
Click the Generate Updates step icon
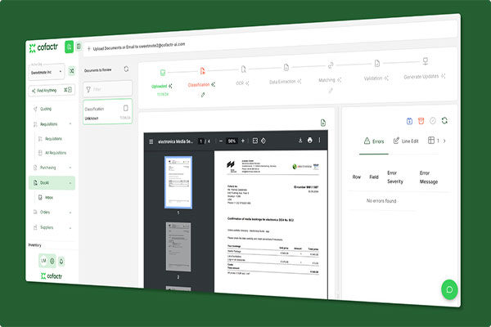[x=426, y=60]
